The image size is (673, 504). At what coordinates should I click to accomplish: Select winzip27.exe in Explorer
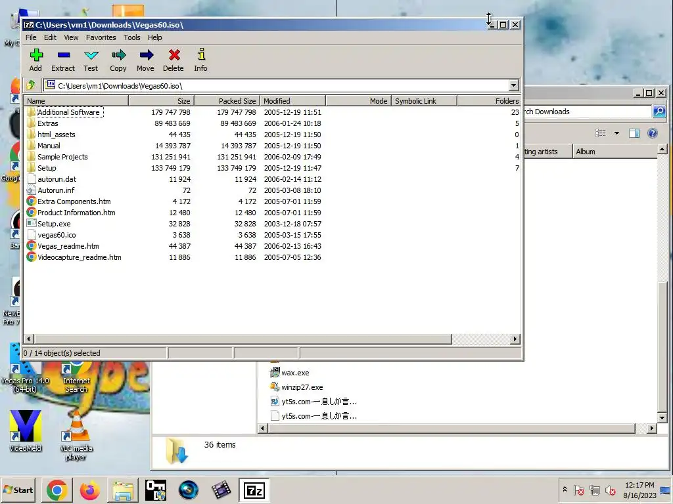(296, 387)
